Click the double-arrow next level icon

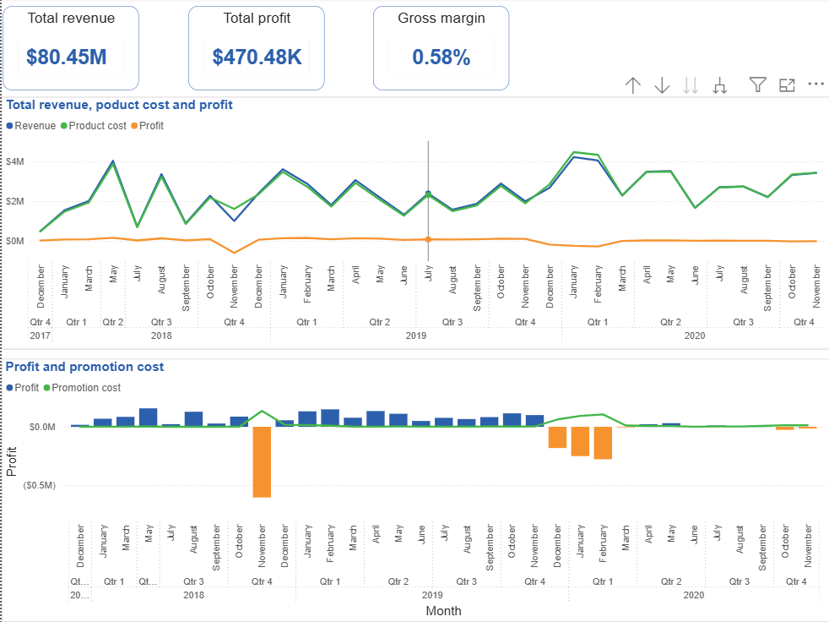(x=691, y=85)
